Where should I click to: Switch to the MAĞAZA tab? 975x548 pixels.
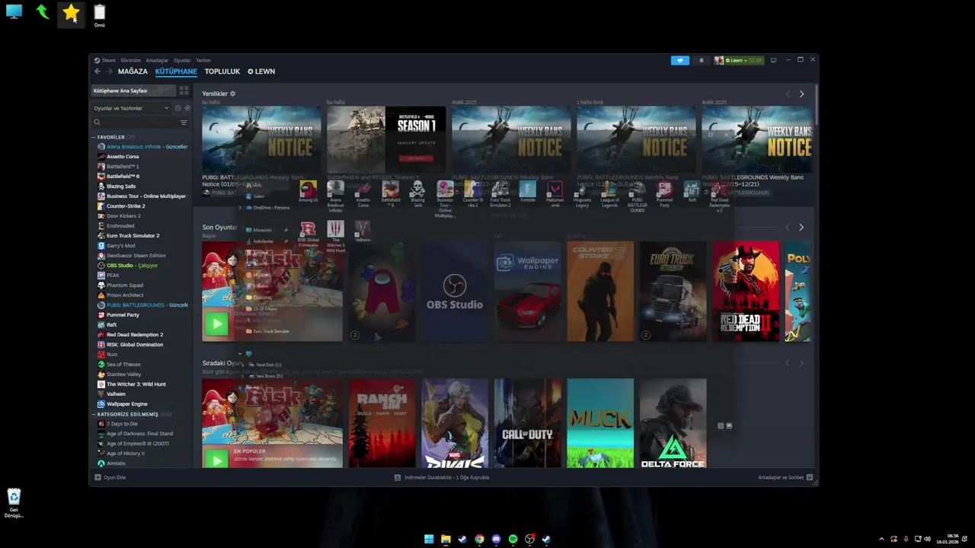coord(133,72)
